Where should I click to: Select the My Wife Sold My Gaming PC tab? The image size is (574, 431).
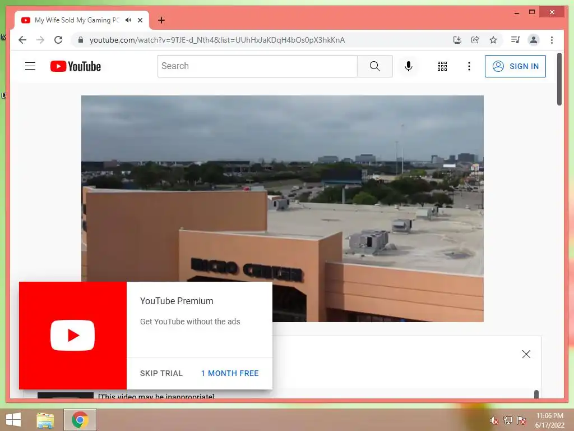pos(82,20)
